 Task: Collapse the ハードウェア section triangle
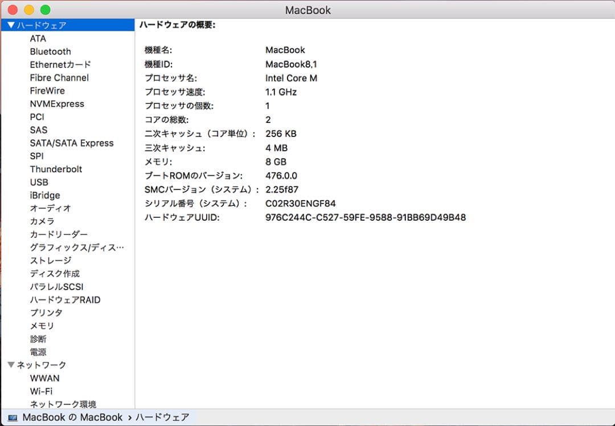point(11,25)
